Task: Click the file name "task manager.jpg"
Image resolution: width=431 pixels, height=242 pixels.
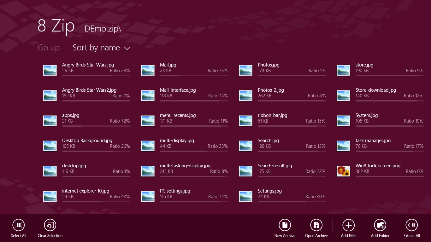Action: [373, 141]
